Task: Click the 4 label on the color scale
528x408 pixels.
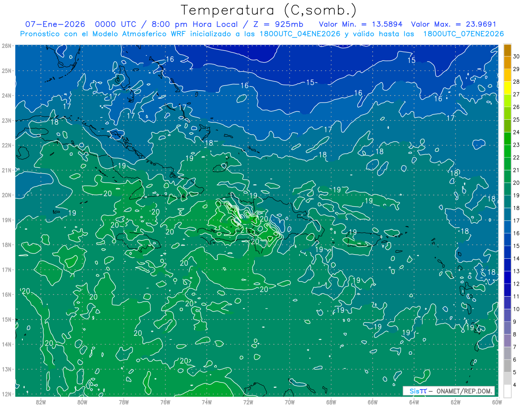Action: pyautogui.click(x=515, y=385)
